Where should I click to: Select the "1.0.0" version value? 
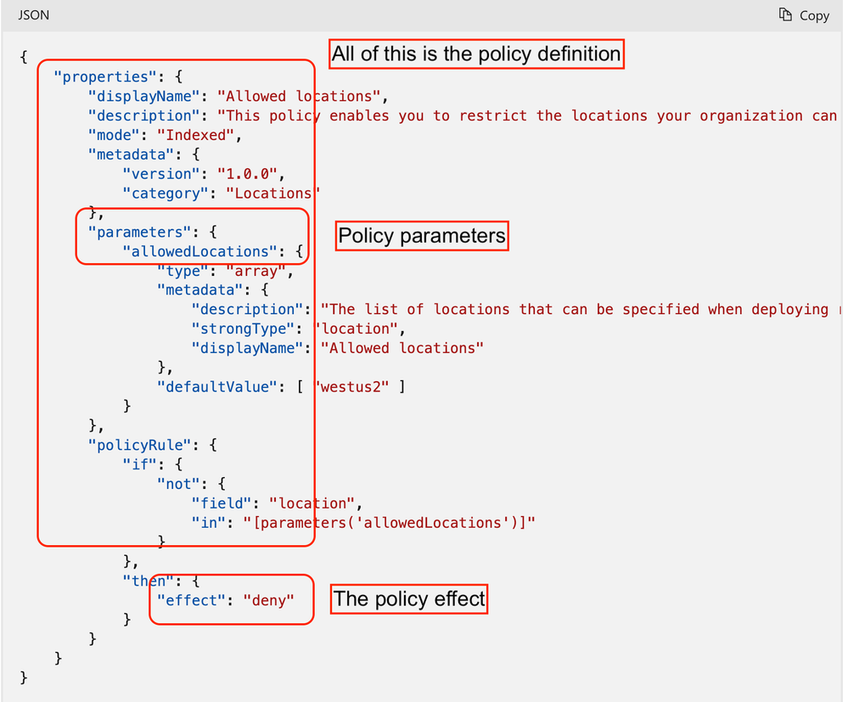pos(247,174)
